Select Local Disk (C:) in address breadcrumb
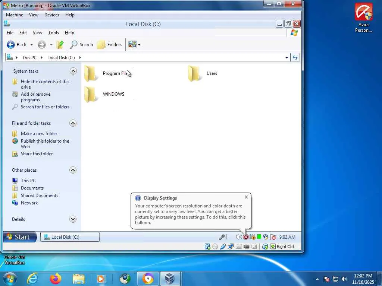Screen dimensions: 382x286 pyautogui.click(x=61, y=58)
